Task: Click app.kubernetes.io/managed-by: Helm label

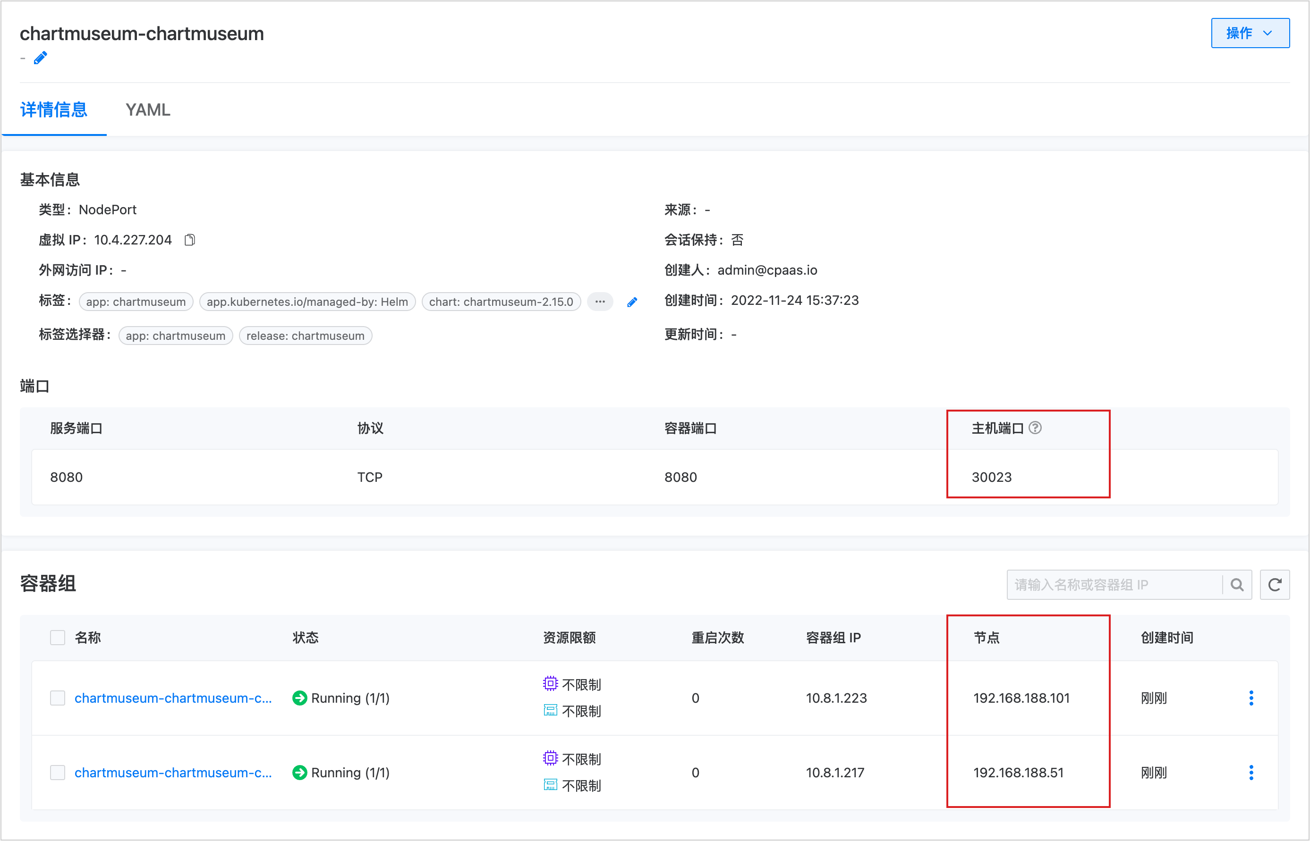Action: tap(307, 302)
